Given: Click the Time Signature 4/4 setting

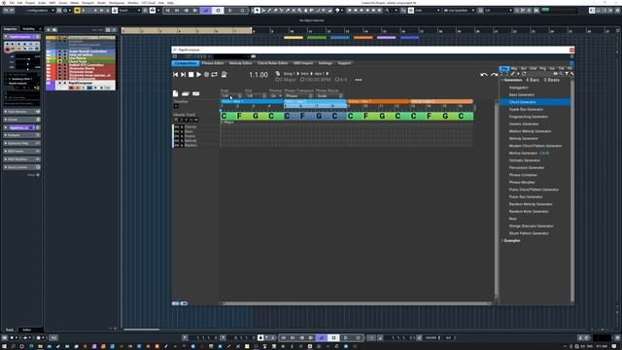Looking at the screenshot, I should [341, 80].
